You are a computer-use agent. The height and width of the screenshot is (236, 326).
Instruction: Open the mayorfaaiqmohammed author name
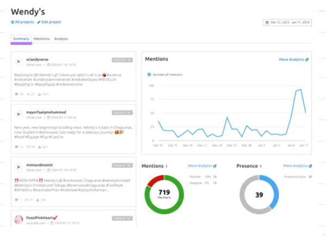pos(46,112)
